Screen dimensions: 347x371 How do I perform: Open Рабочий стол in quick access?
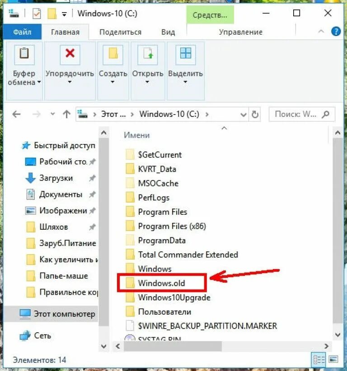click(x=60, y=162)
